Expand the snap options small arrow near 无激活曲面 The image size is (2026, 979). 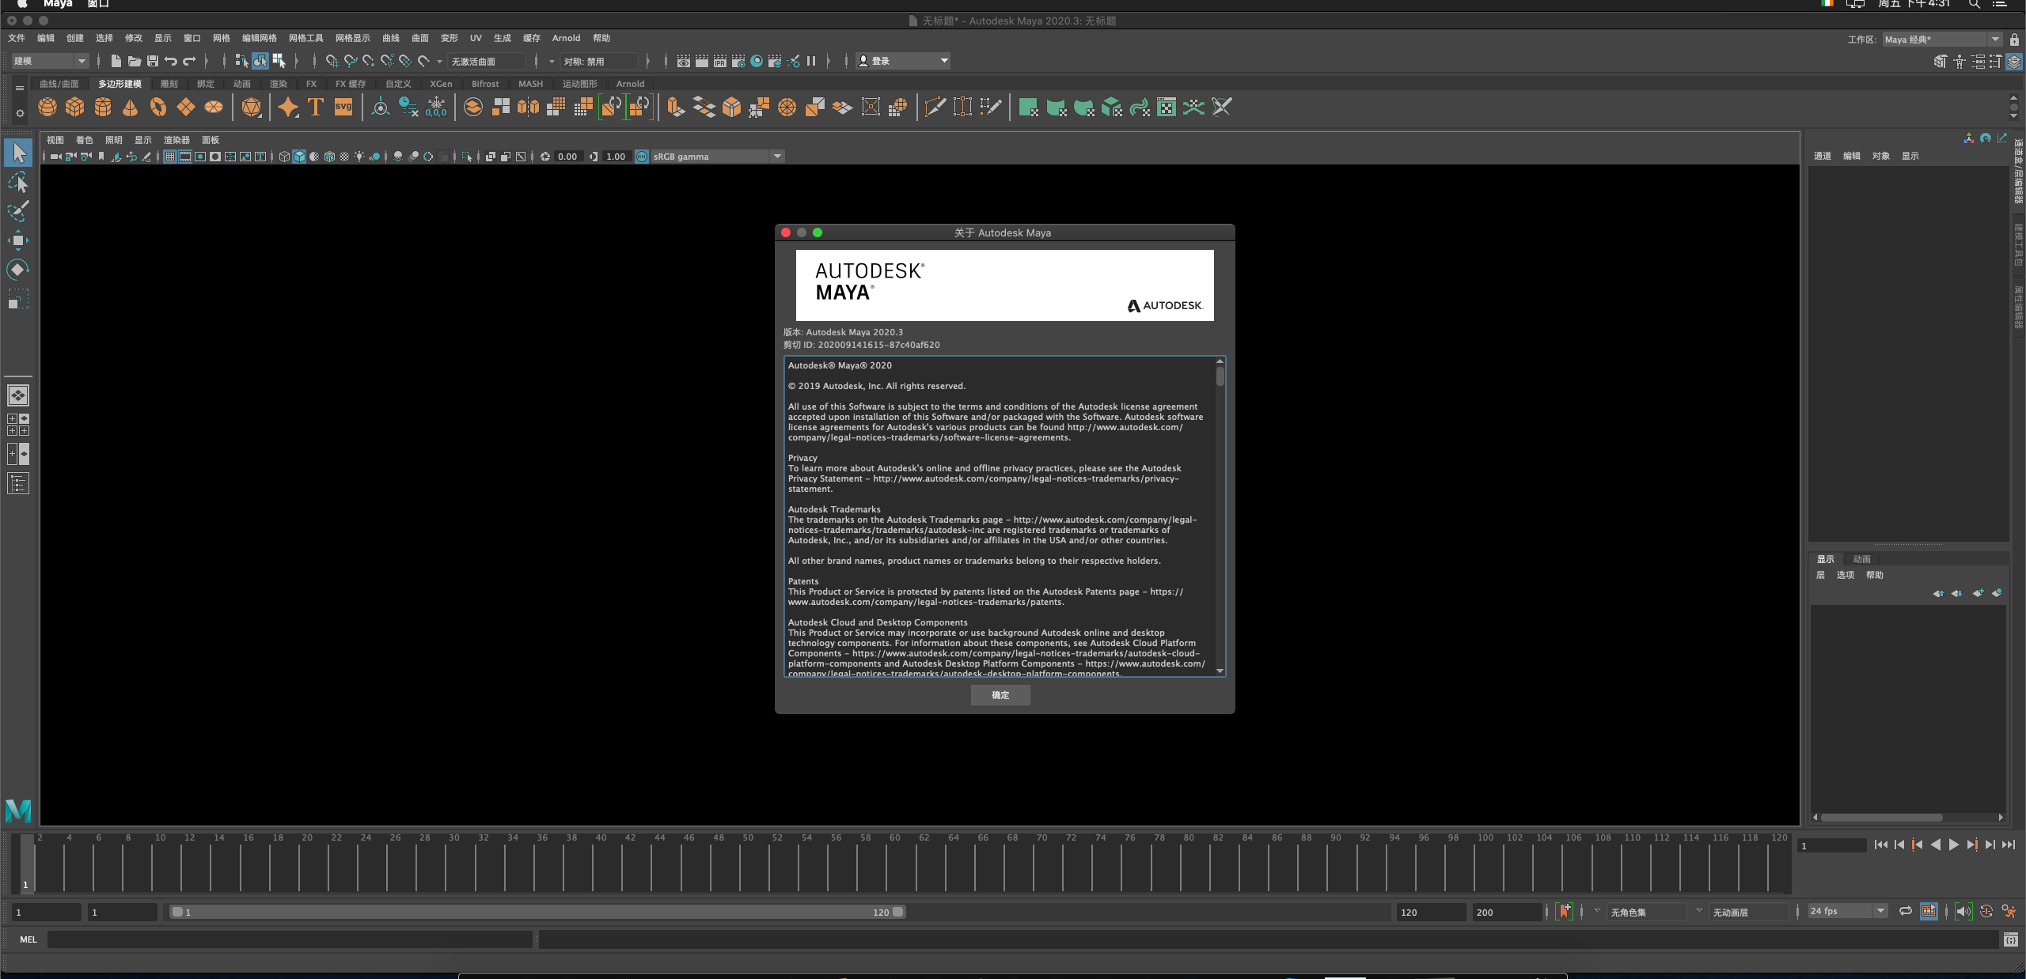coord(440,62)
